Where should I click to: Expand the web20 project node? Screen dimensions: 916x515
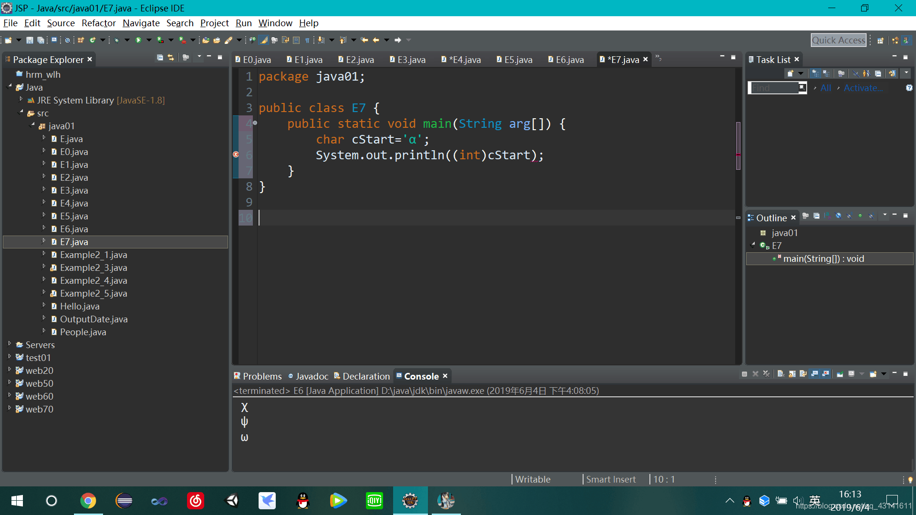[x=10, y=370]
